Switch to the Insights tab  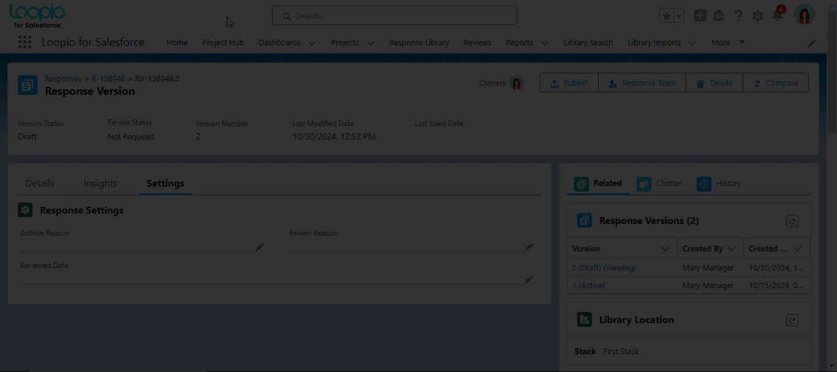point(100,184)
